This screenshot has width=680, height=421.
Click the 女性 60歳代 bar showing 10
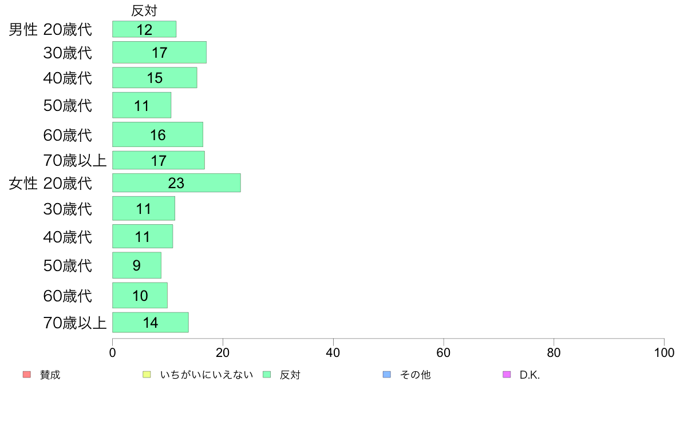pyautogui.click(x=140, y=295)
